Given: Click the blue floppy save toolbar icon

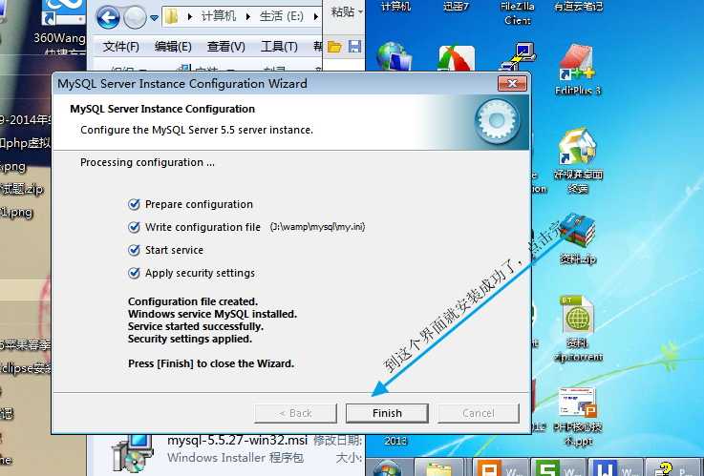Looking at the screenshot, I should (x=354, y=47).
